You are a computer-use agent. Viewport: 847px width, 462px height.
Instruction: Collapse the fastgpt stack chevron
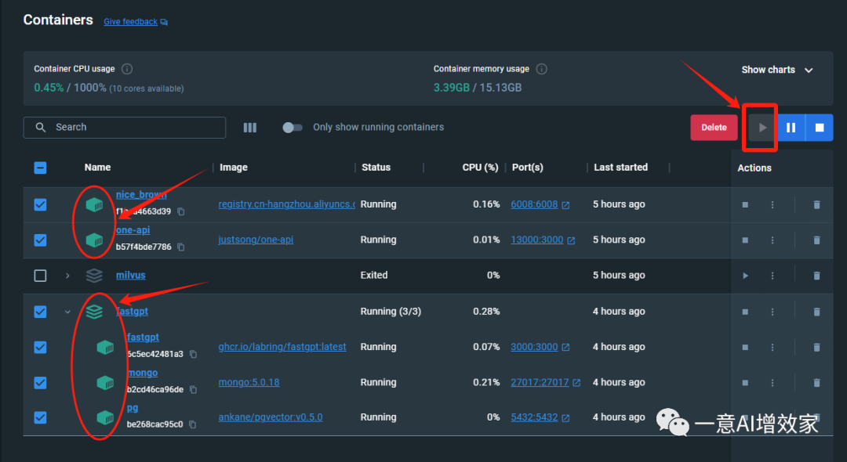[67, 312]
